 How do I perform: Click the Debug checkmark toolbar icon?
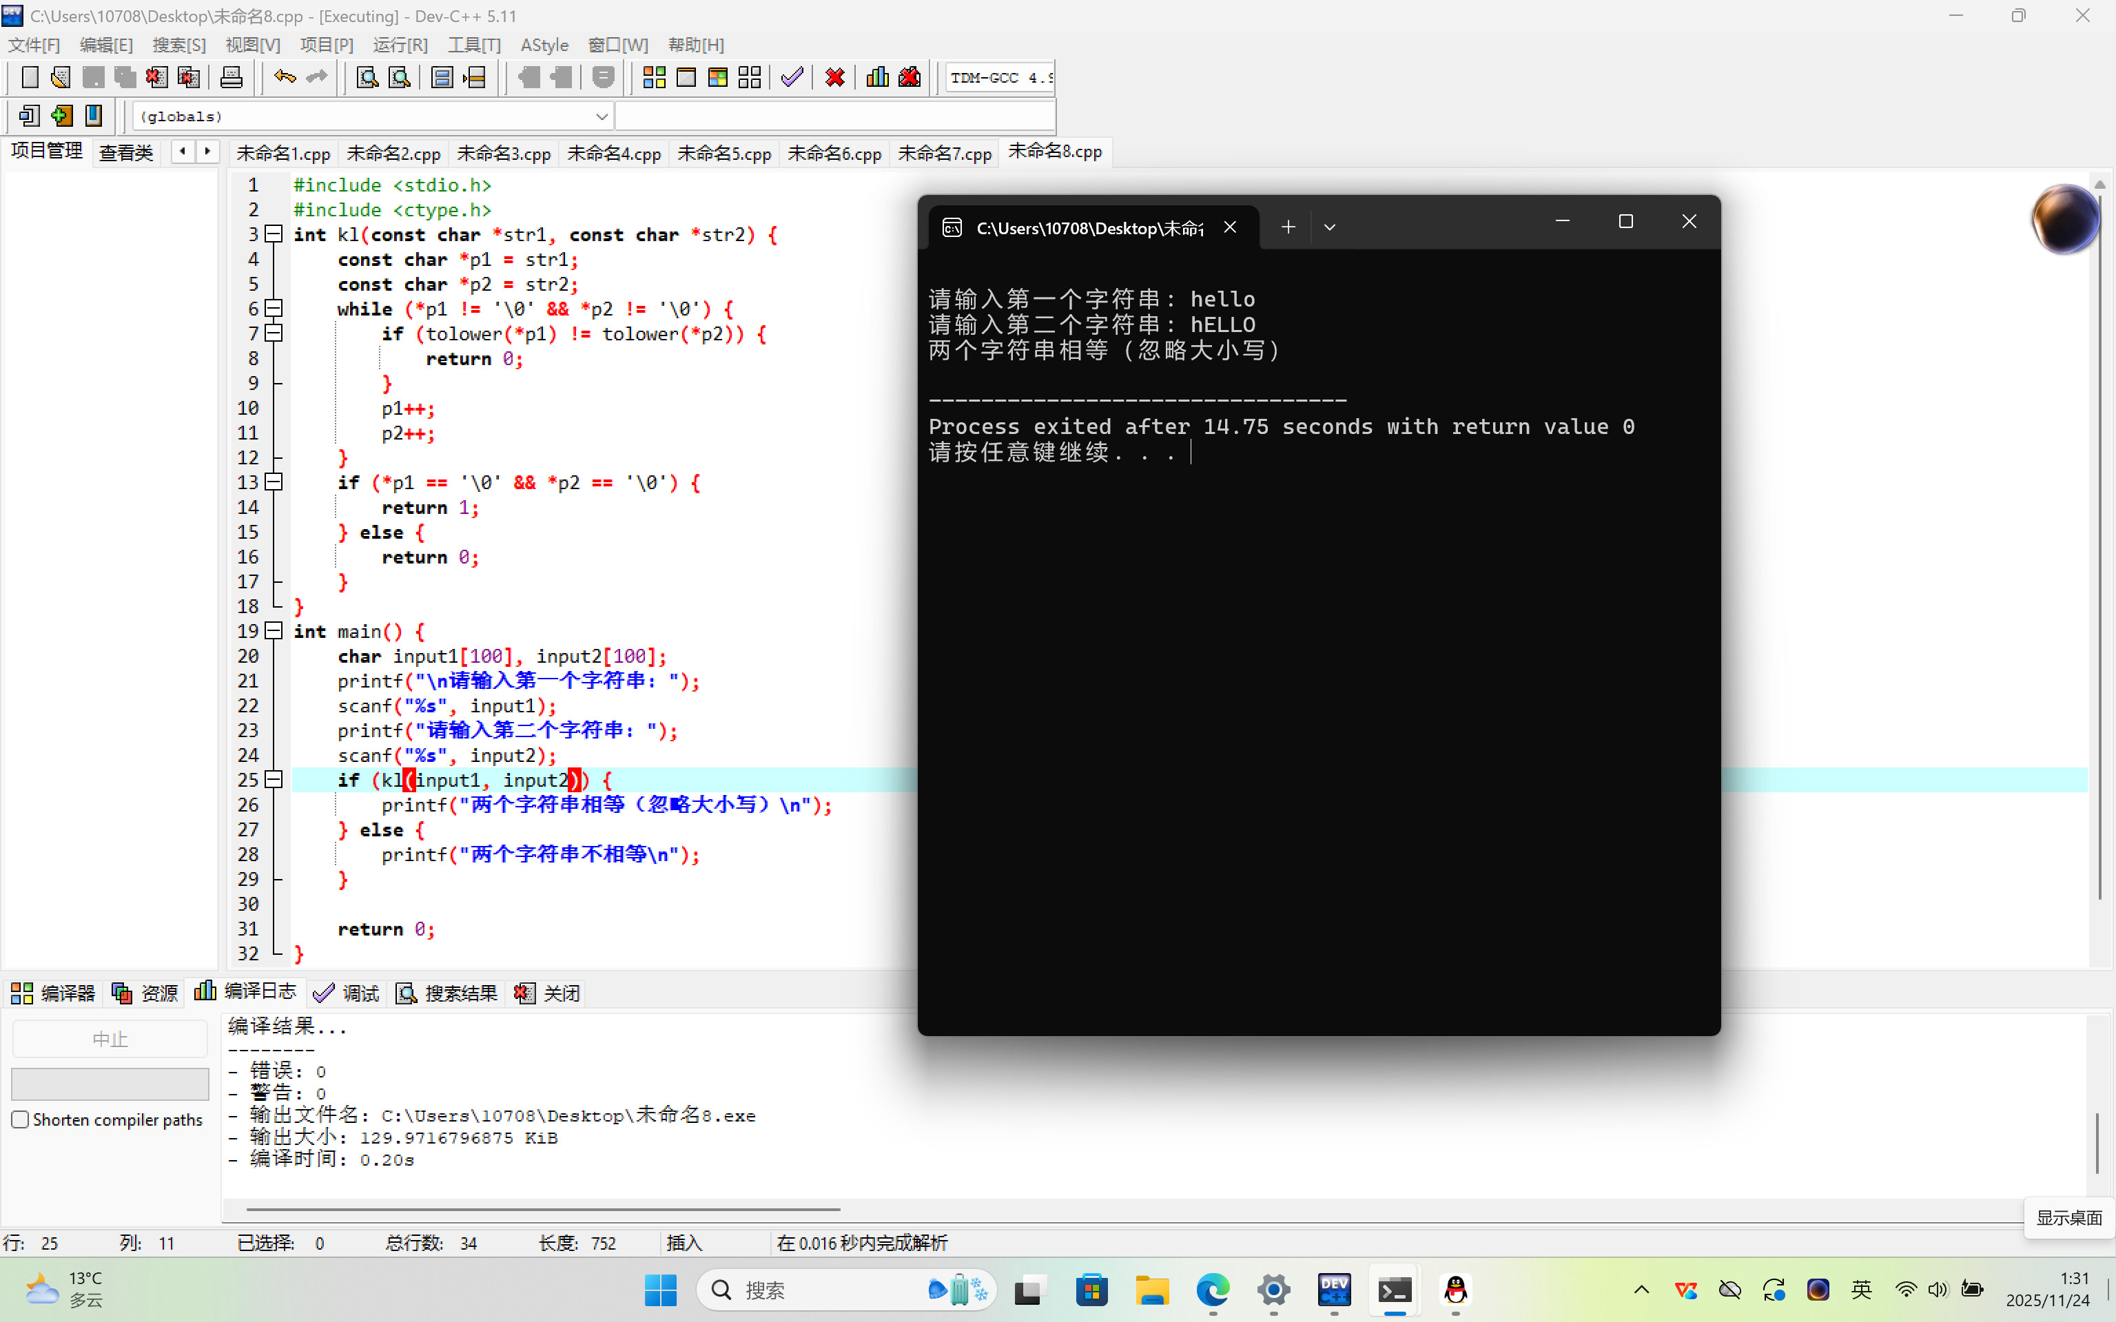(792, 77)
